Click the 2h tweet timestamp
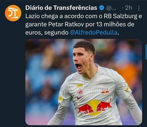This screenshot has height=127, width=147. [128, 8]
